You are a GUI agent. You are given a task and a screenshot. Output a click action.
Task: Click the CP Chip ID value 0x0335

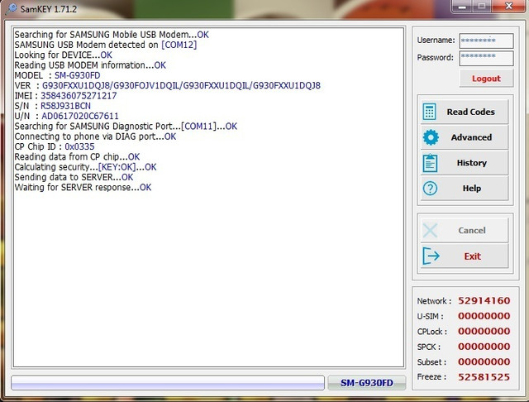point(79,147)
